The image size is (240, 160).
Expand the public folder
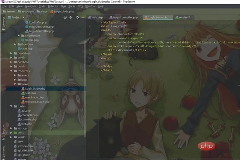point(11,67)
